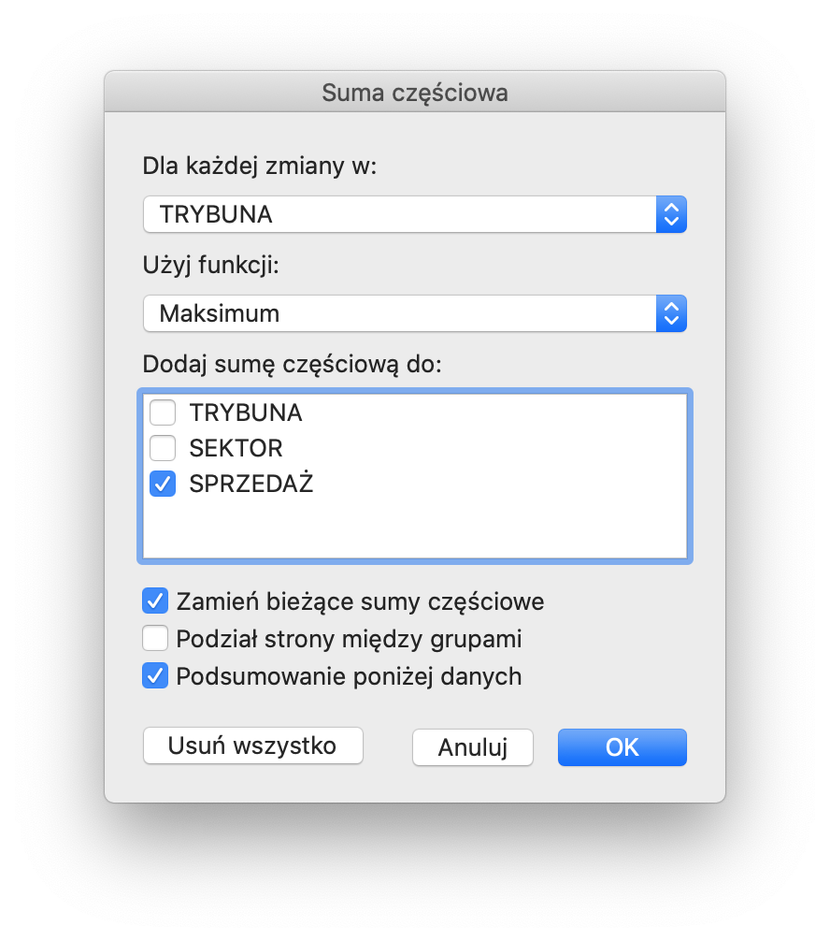Tick the TRYBUNA checkbox in the list
The image size is (830, 941).
(x=163, y=413)
